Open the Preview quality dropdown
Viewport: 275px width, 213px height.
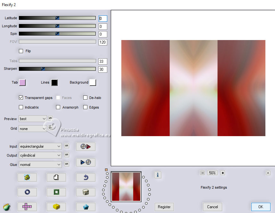pos(33,119)
